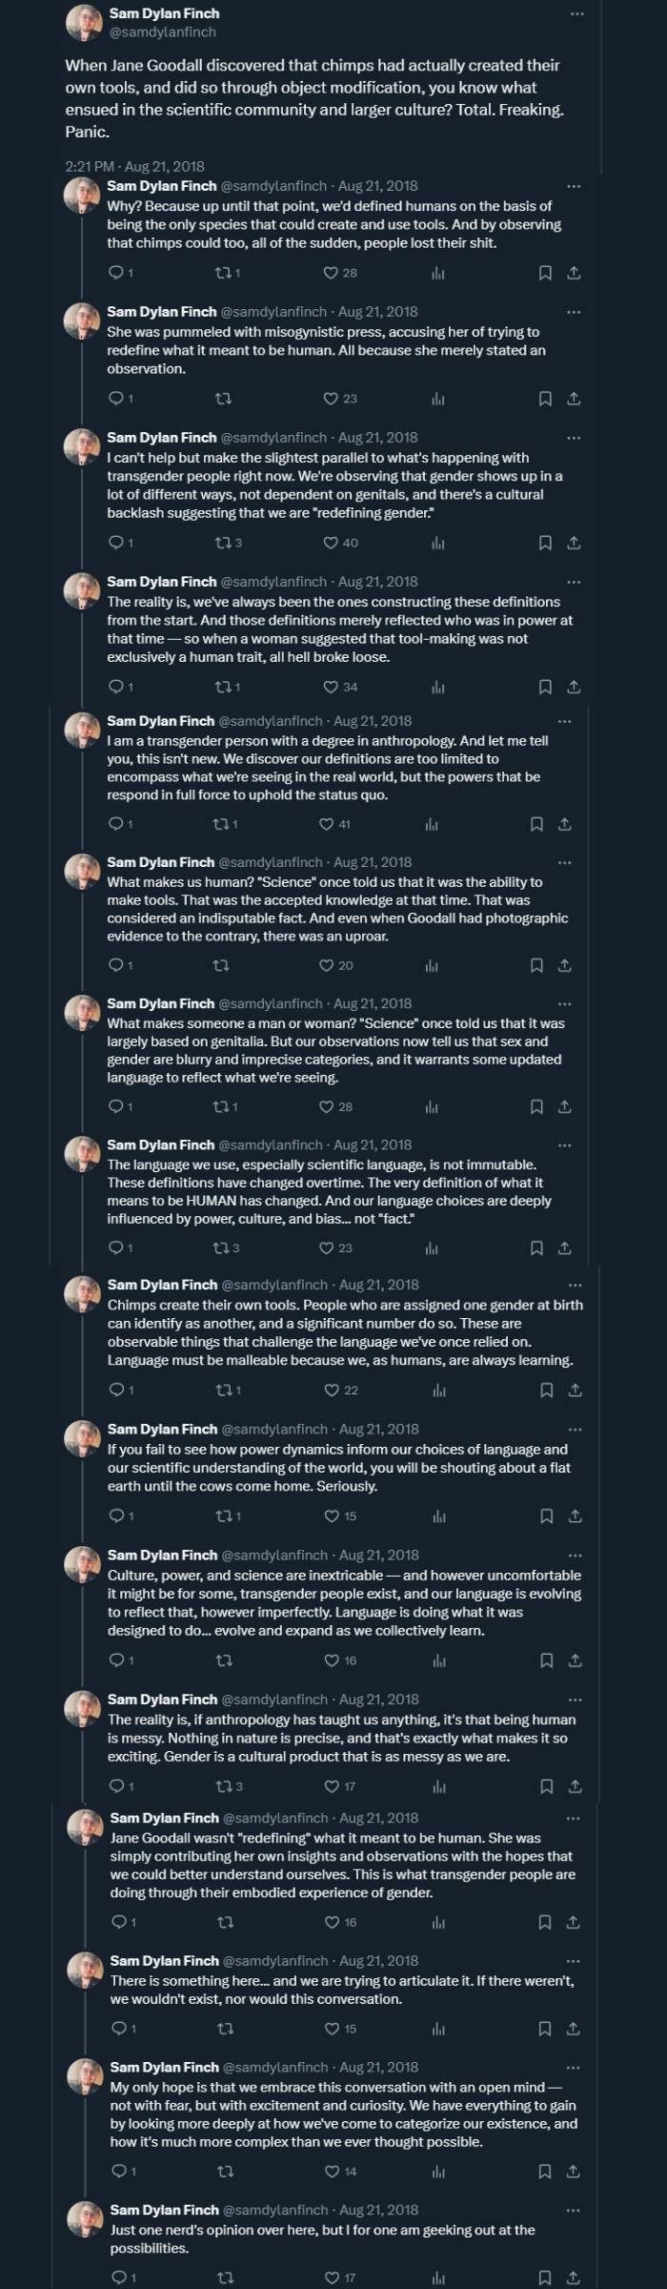Open the @samdylanfinch handle under main tweet author
The image size is (667, 2289).
click(x=163, y=32)
